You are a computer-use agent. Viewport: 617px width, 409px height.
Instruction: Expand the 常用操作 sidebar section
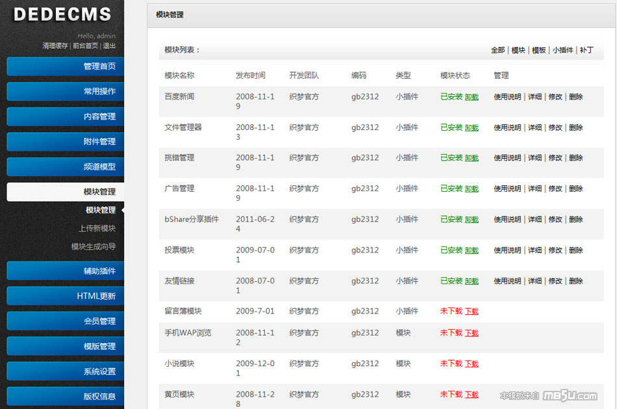(65, 92)
